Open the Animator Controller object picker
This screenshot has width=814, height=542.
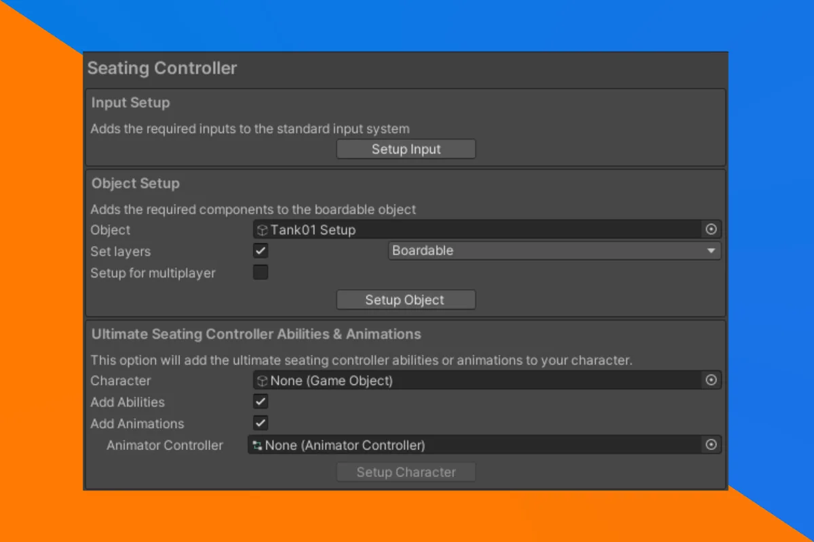coord(711,445)
